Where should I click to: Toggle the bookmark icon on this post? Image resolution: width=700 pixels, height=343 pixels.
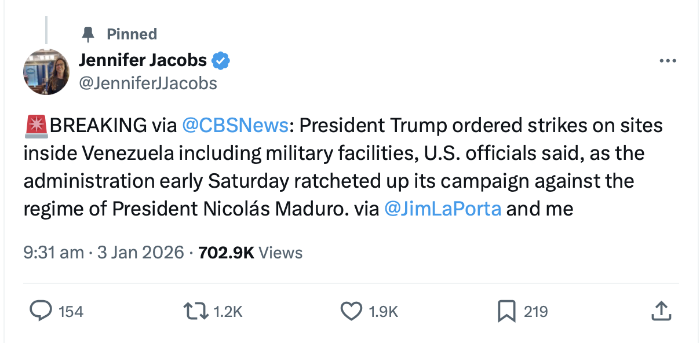point(506,312)
